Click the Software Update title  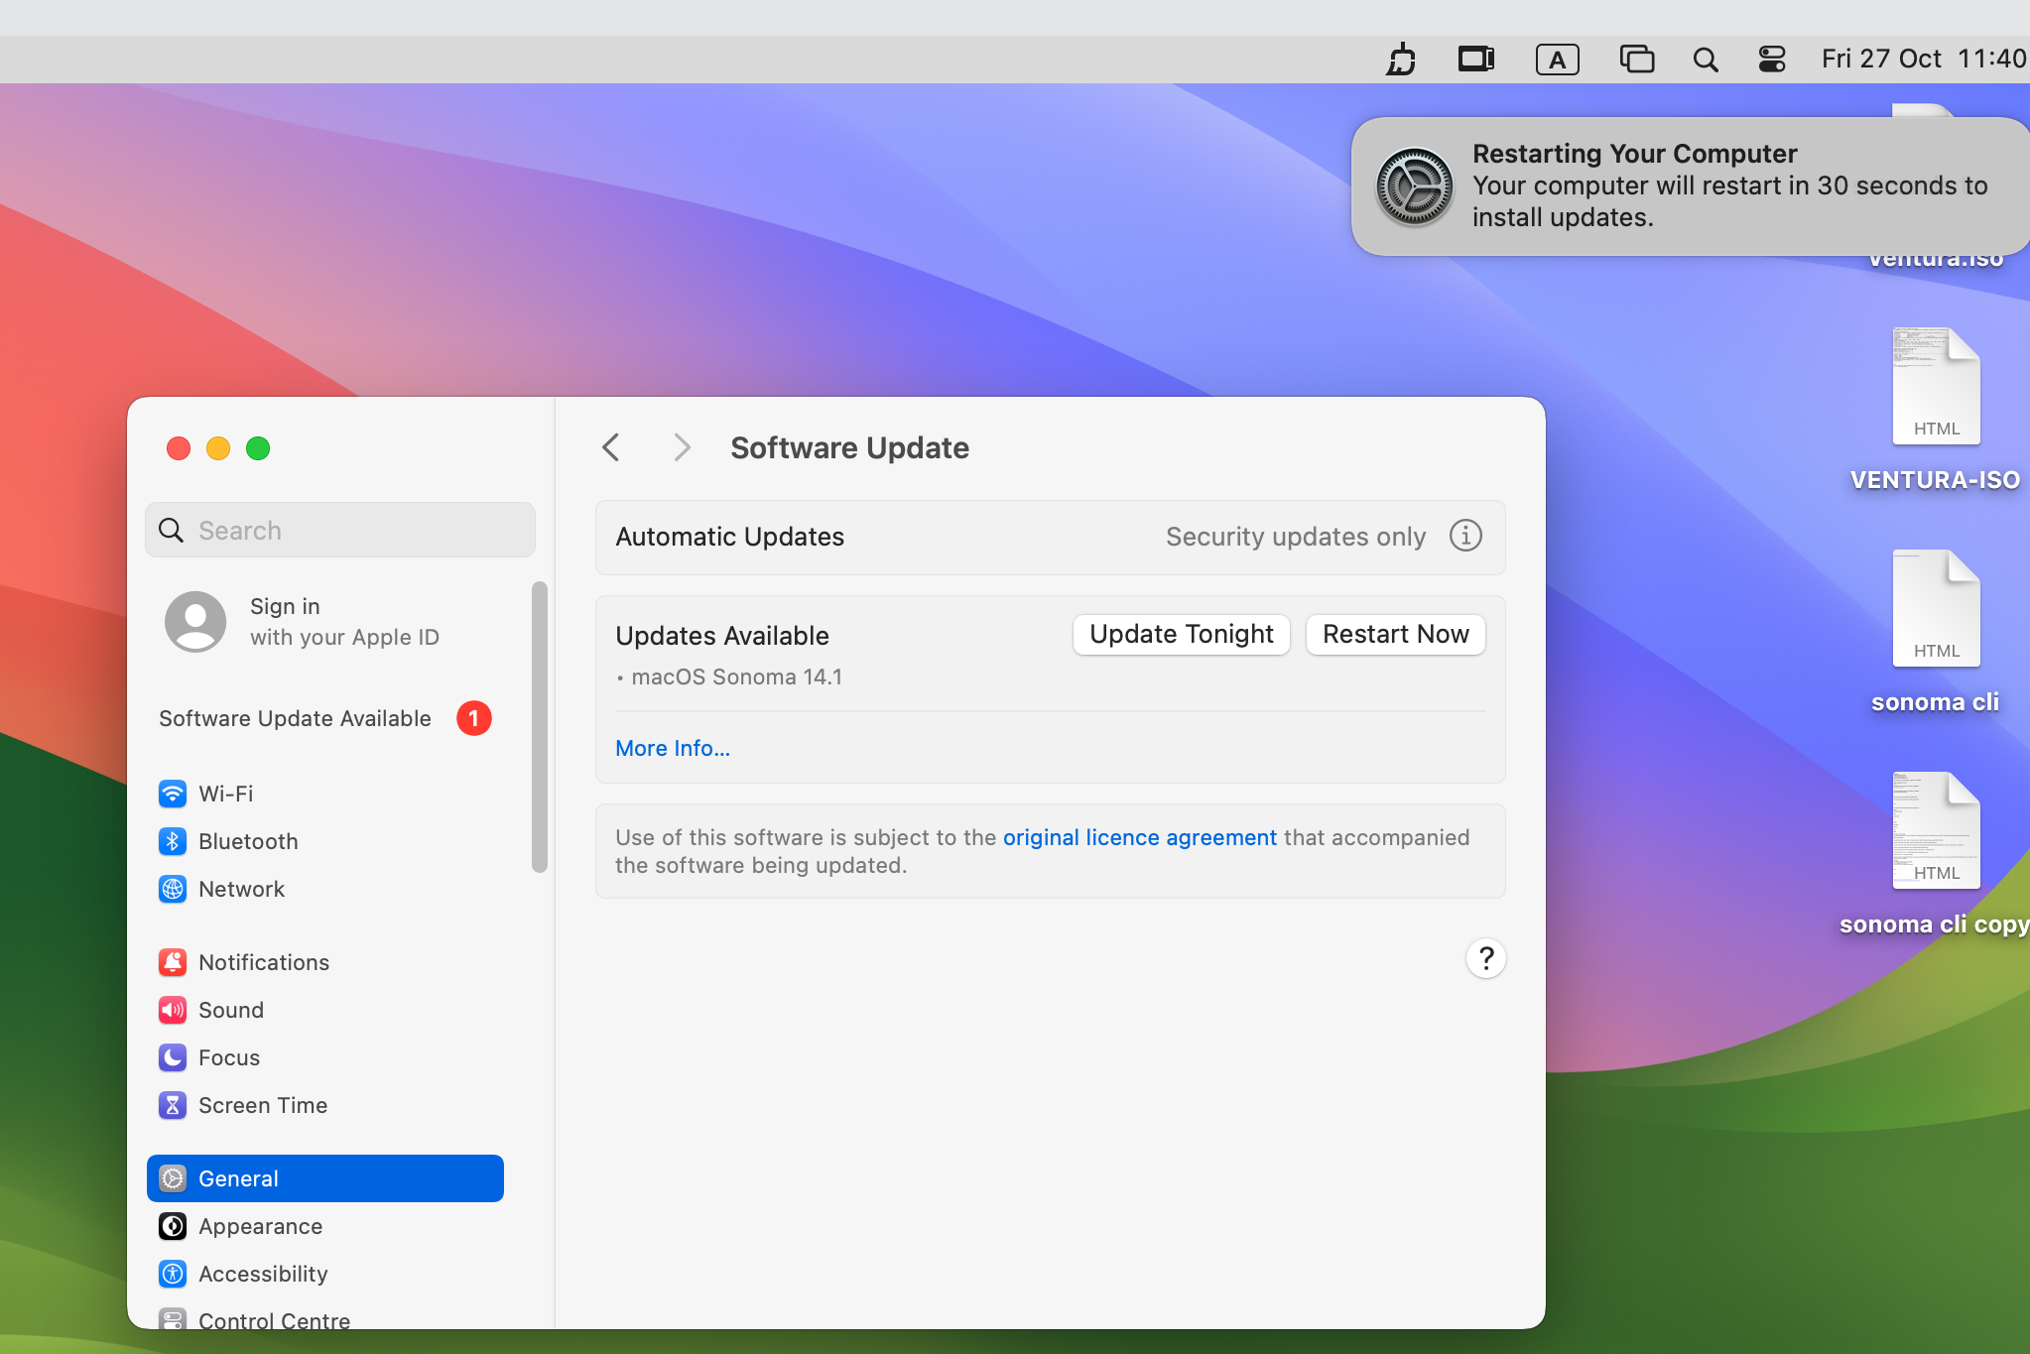click(x=849, y=448)
